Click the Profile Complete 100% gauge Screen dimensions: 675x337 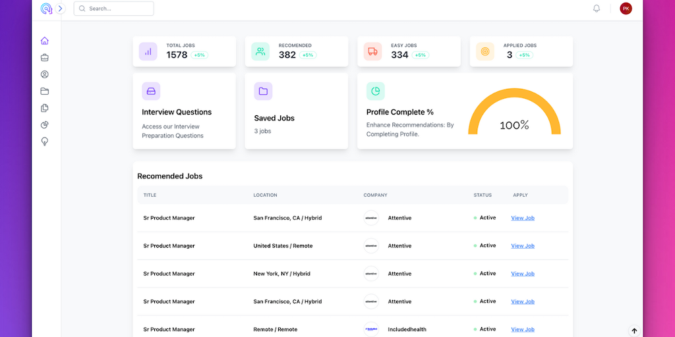click(x=514, y=115)
